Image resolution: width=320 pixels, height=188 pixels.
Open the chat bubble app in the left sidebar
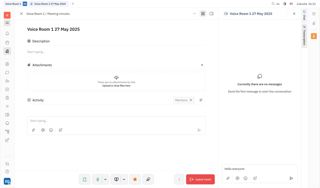tap(7, 72)
